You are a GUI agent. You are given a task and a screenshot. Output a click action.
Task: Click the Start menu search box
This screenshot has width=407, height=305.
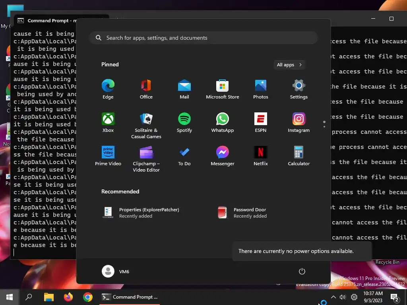point(203,38)
